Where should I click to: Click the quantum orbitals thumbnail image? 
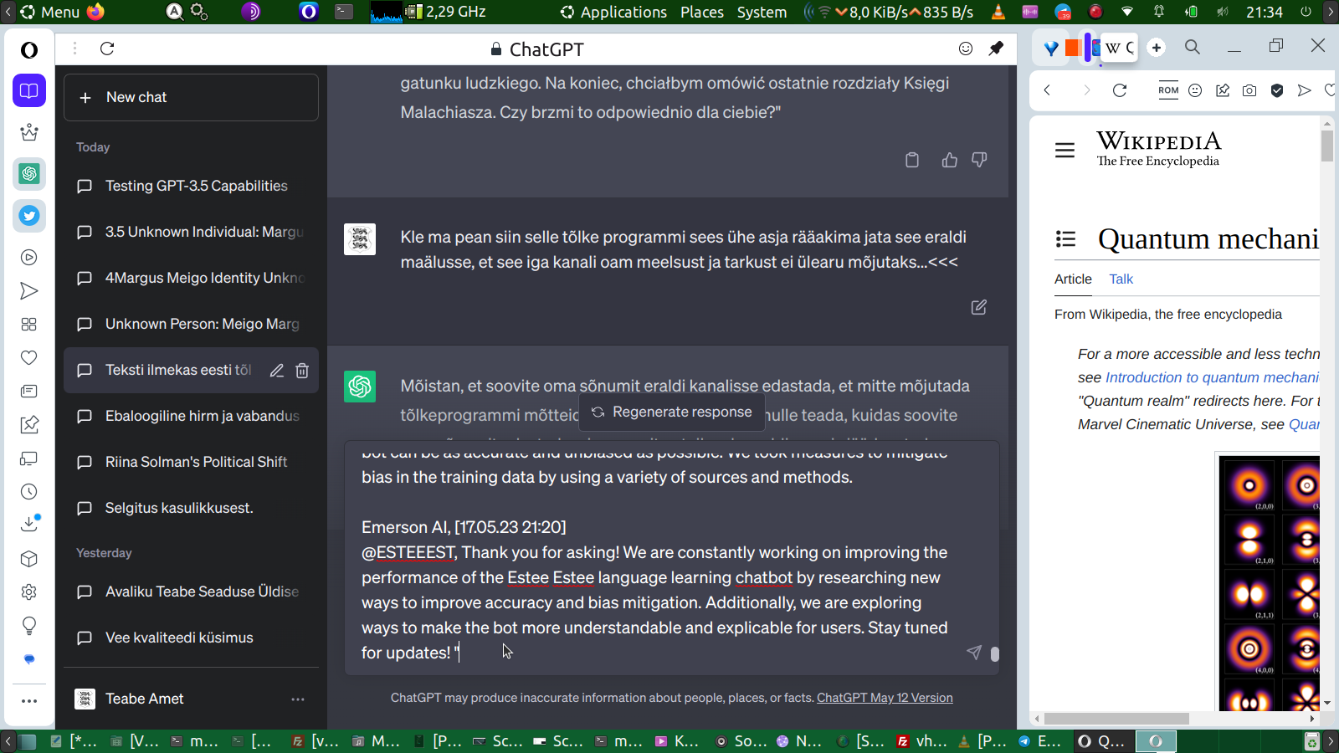1269,582
